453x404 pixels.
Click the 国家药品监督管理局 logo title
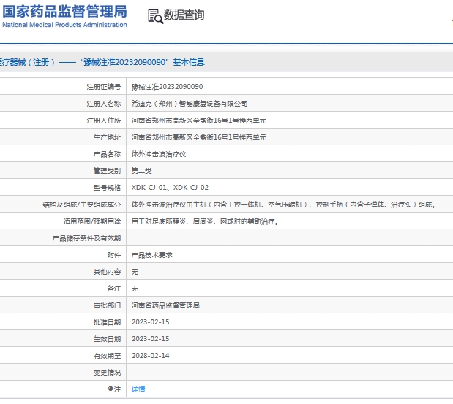point(64,11)
